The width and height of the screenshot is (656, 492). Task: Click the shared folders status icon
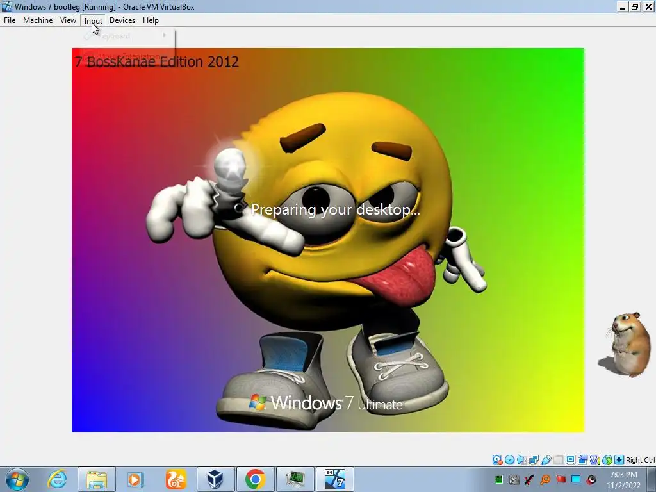pyautogui.click(x=558, y=460)
